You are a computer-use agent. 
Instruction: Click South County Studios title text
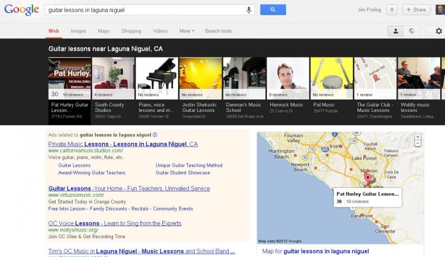pos(109,107)
